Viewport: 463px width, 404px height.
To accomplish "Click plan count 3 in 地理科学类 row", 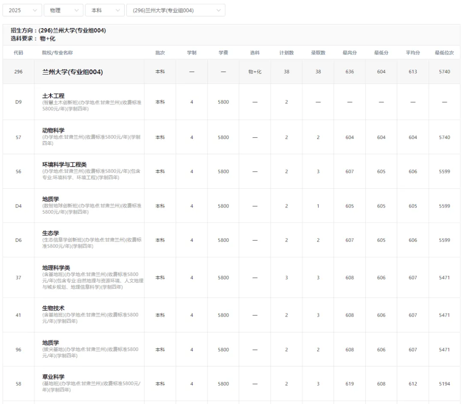I will tap(286, 277).
